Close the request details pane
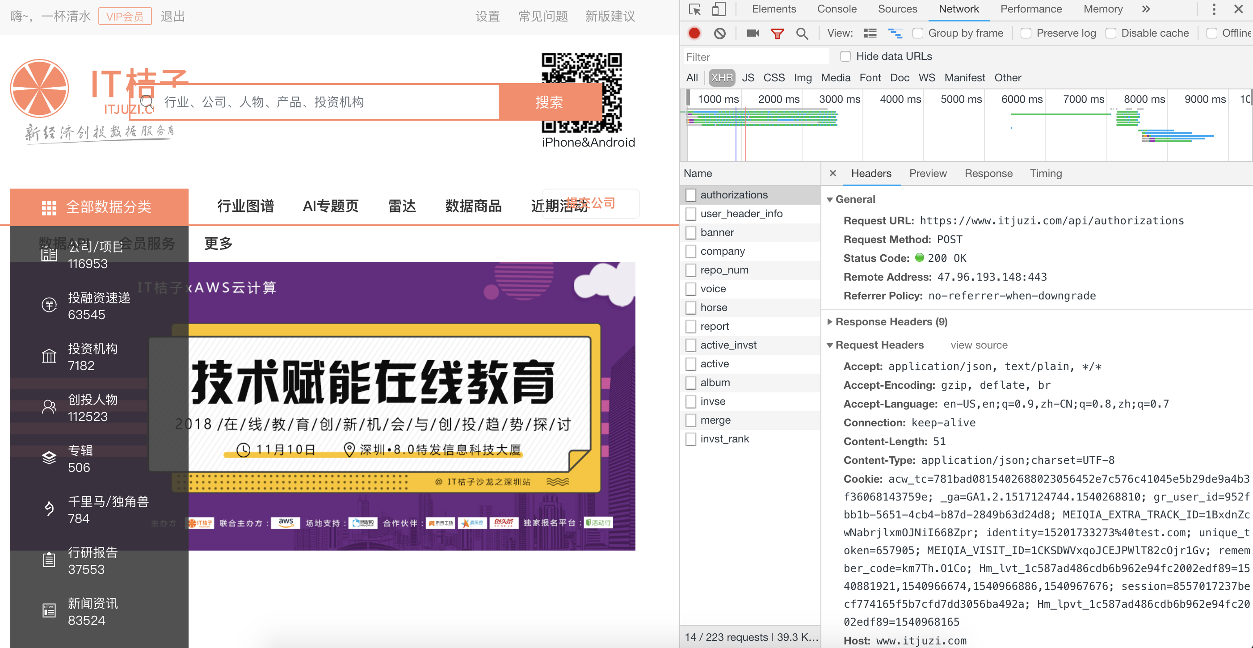The image size is (1253, 648). pos(833,173)
